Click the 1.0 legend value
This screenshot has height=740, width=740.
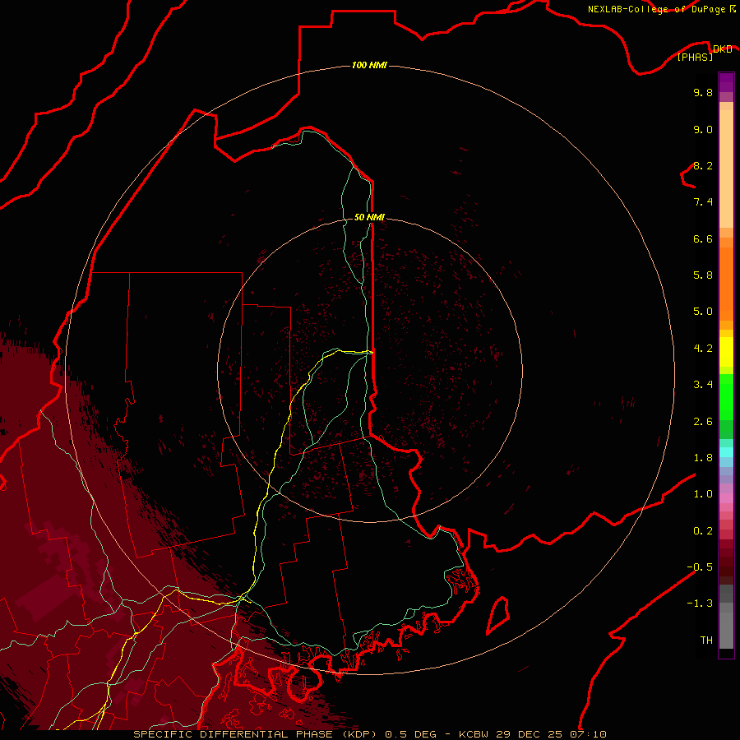[703, 494]
